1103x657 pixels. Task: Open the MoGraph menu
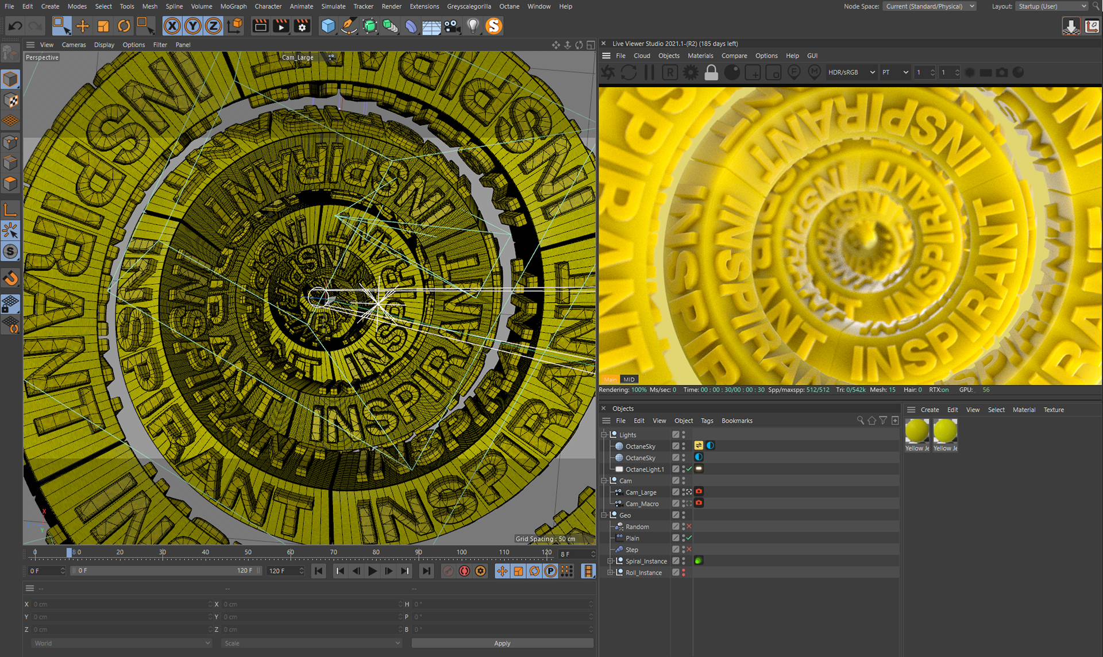pyautogui.click(x=233, y=6)
